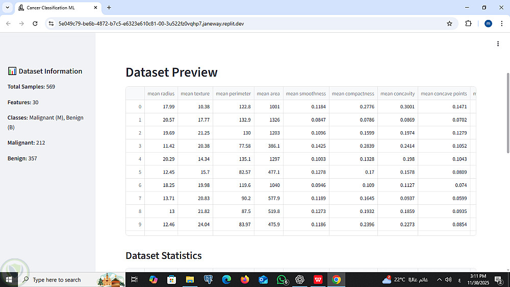This screenshot has width=510, height=287.
Task: Open the Streamlit three-dot app menu
Action: 498,43
